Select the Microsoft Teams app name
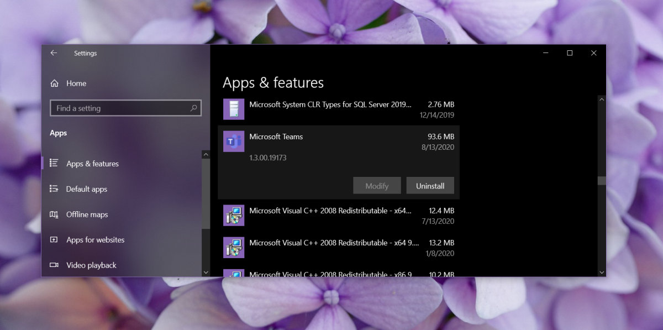The height and width of the screenshot is (330, 663). (x=276, y=137)
